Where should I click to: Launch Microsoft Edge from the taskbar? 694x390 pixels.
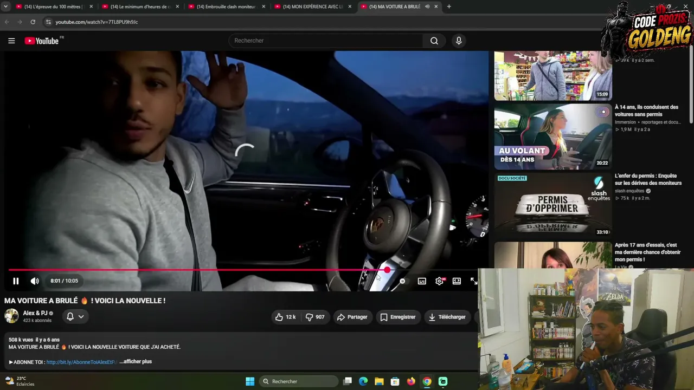(363, 381)
